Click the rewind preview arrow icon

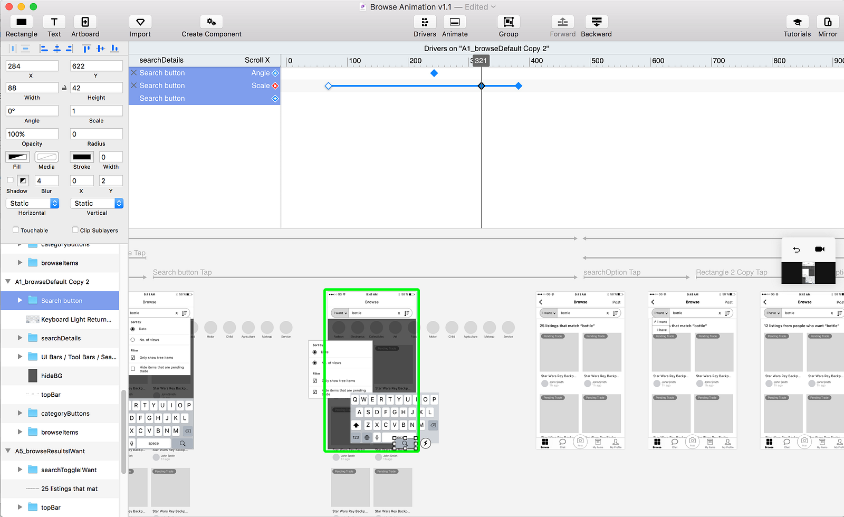797,250
